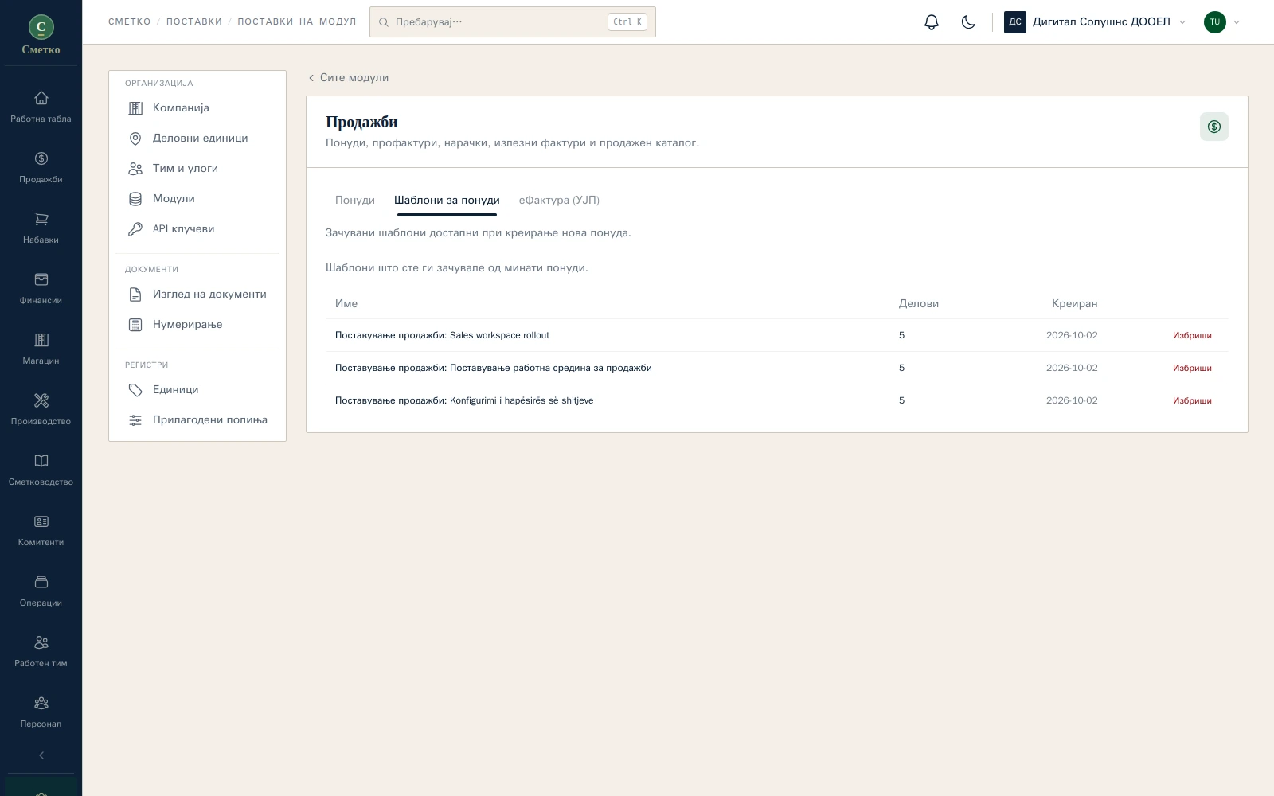Open Продажби in the left sidebar
Image resolution: width=1274 pixels, height=796 pixels.
coord(41,168)
